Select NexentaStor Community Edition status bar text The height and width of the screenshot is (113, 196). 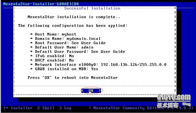click(x=143, y=108)
